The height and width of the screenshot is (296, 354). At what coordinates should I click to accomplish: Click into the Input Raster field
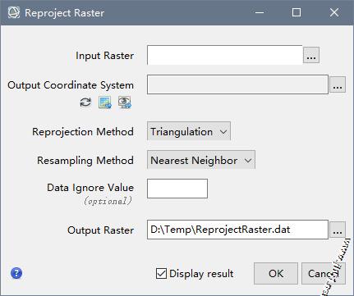[x=225, y=55]
